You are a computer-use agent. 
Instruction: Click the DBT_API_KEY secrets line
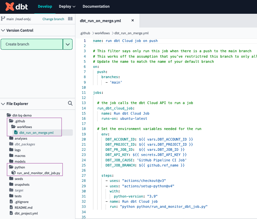click(x=146, y=155)
